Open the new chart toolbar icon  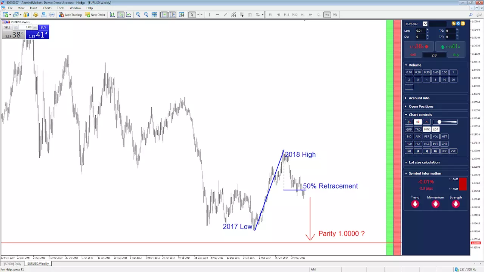pos(6,15)
